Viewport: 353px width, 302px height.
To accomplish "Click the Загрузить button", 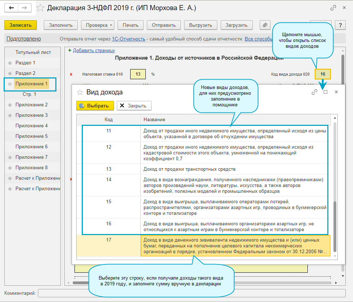I will [237, 25].
